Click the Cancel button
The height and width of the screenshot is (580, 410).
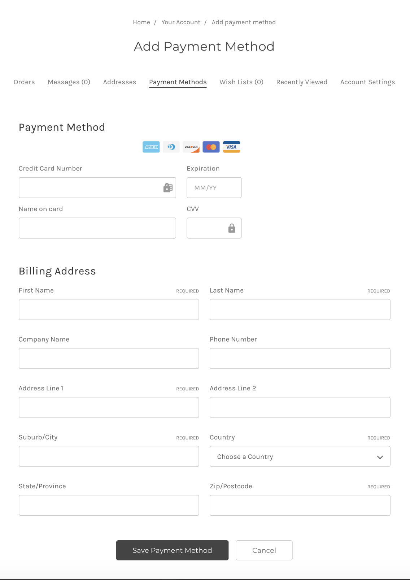coord(264,550)
